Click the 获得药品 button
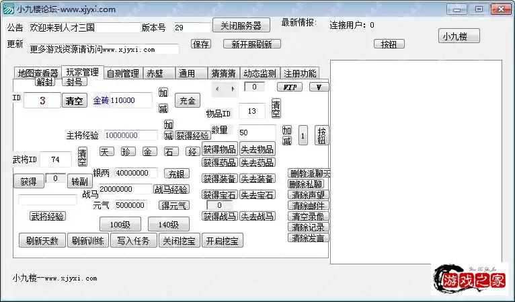 [x=220, y=162]
